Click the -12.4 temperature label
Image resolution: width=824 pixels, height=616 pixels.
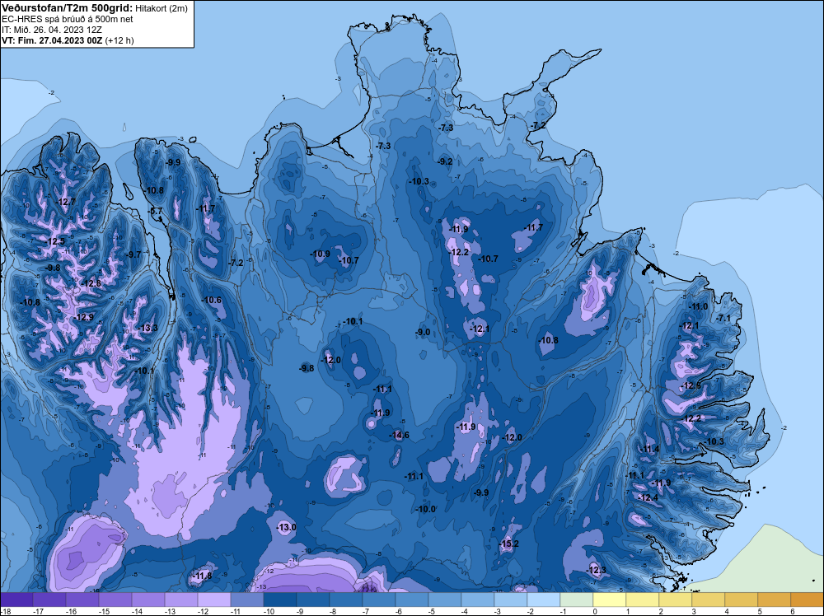coord(648,497)
